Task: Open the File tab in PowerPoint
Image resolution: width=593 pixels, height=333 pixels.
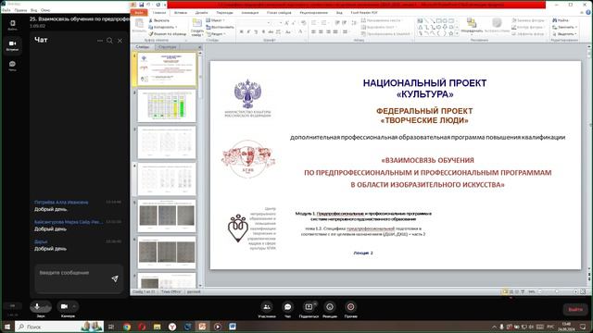Action: tap(139, 12)
